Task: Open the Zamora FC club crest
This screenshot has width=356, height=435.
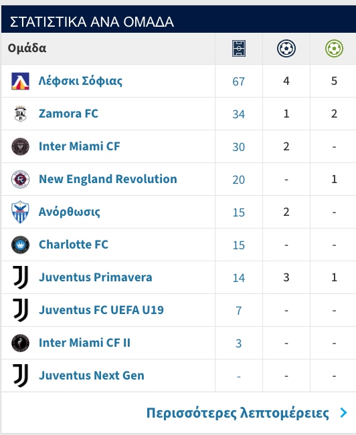Action: [20, 114]
